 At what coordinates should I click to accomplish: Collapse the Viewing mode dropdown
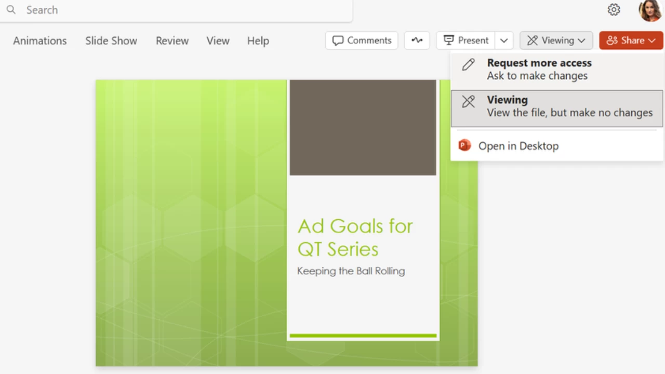click(556, 41)
